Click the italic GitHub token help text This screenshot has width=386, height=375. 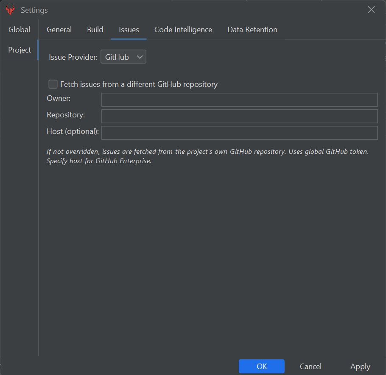[207, 156]
